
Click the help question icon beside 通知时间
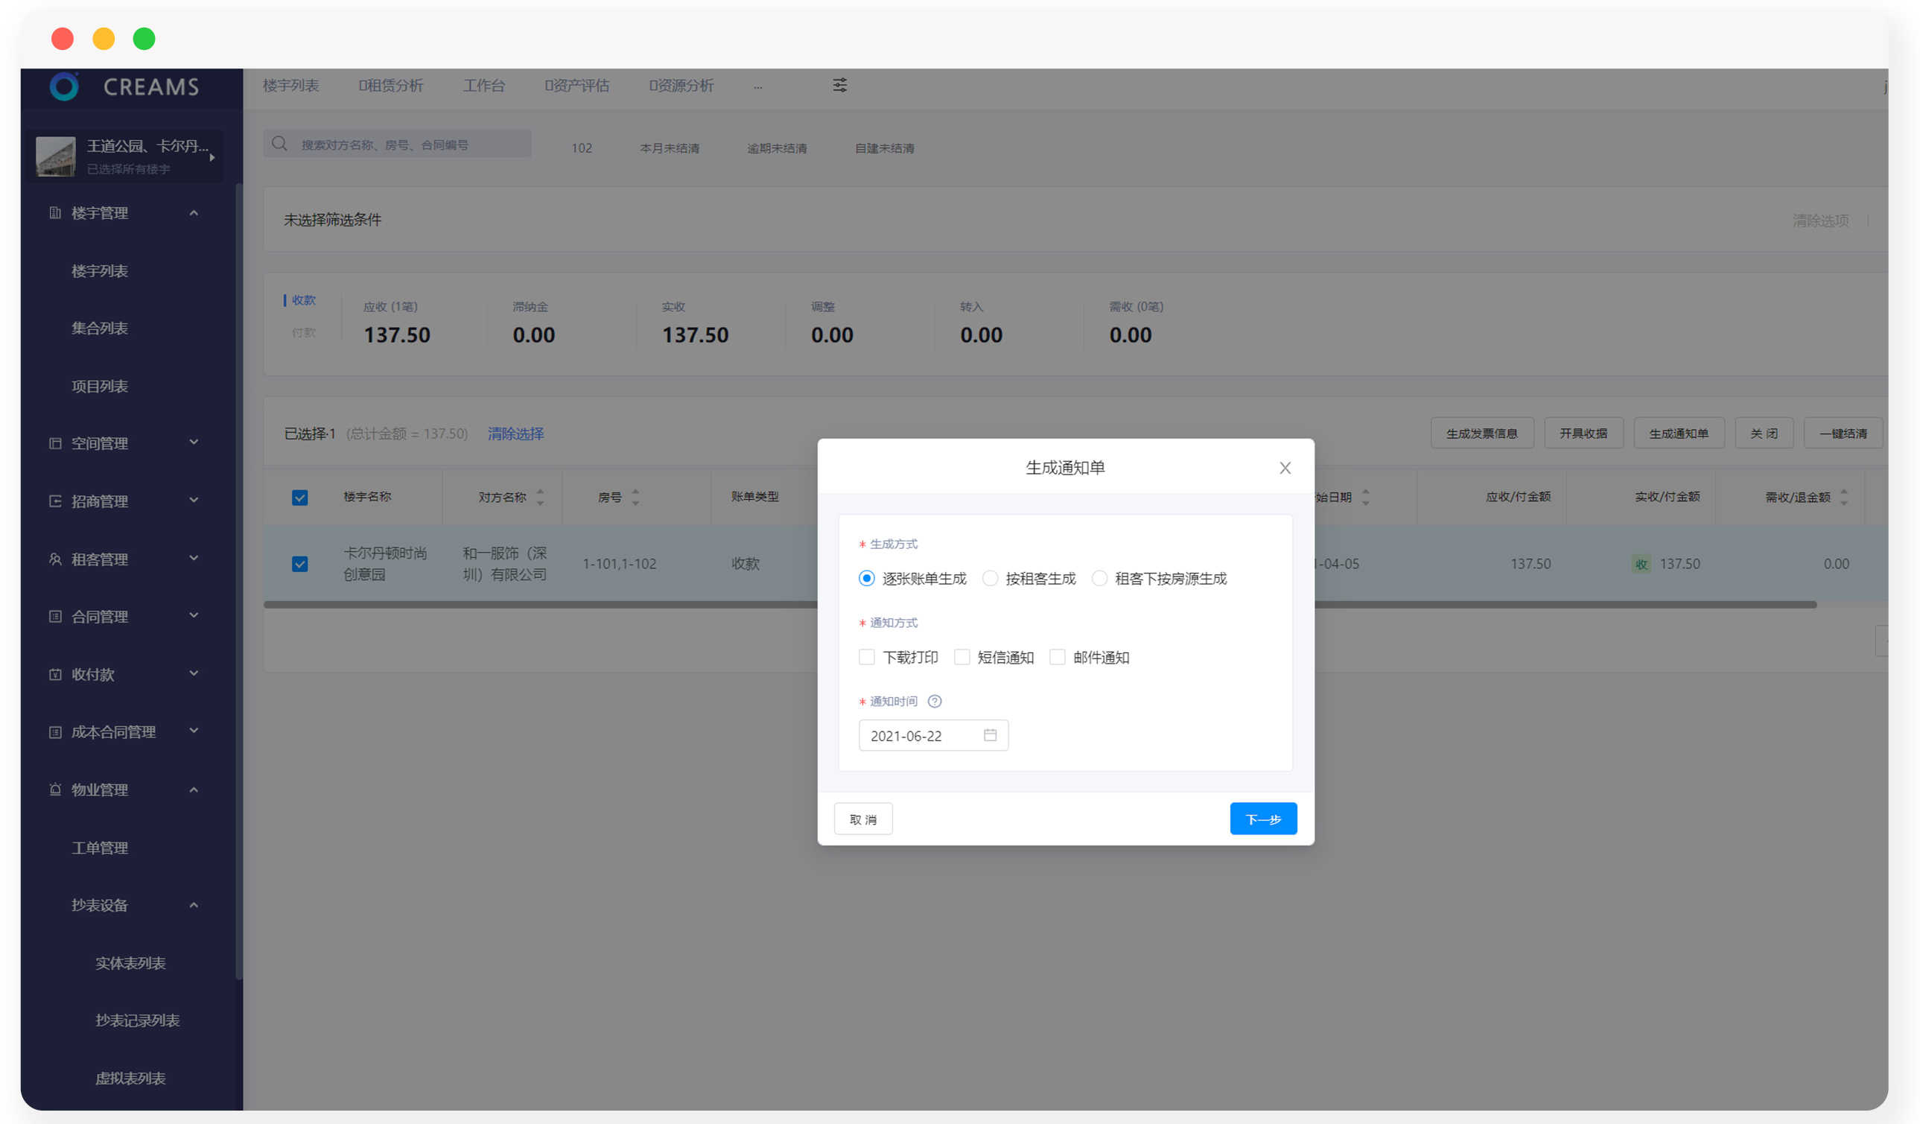tap(934, 701)
